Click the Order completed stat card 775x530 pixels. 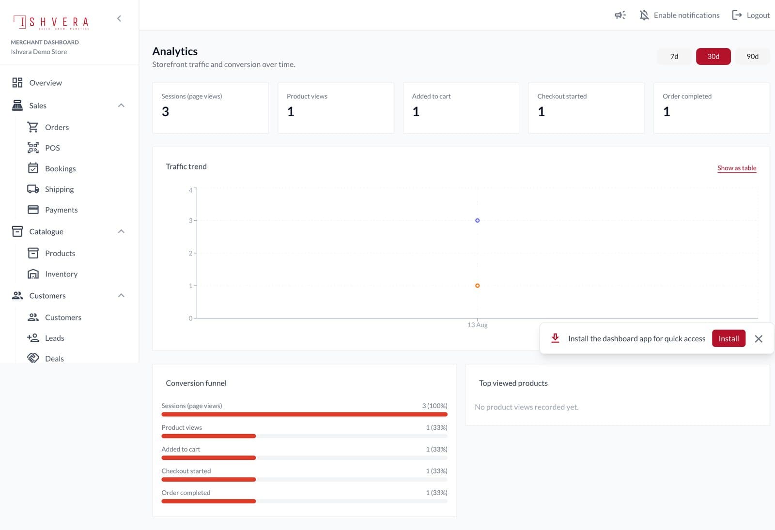pyautogui.click(x=712, y=108)
